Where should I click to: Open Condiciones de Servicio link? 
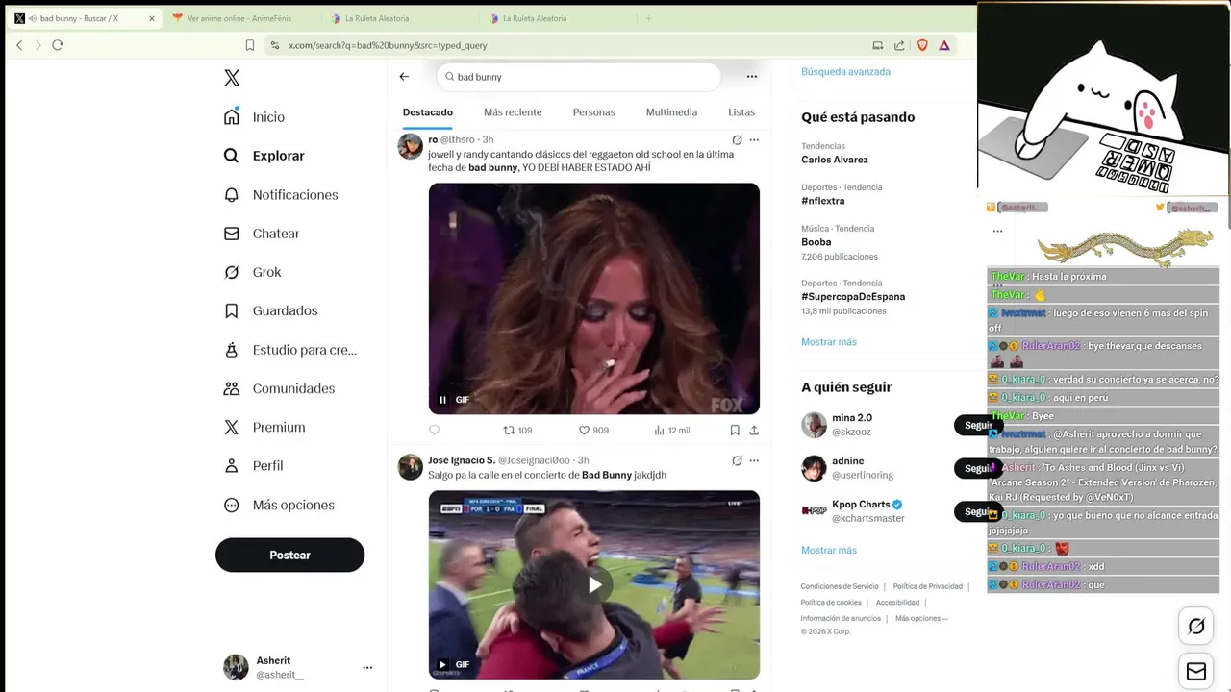pyautogui.click(x=840, y=586)
